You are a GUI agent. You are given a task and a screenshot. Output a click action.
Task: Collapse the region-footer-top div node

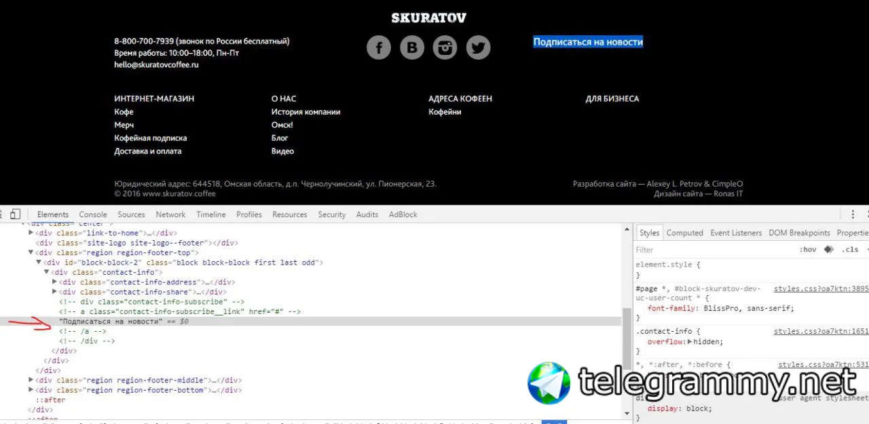pos(31,252)
